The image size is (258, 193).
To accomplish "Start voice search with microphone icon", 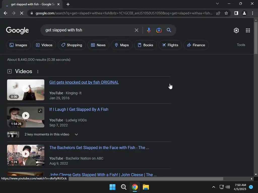I will point(149,30).
